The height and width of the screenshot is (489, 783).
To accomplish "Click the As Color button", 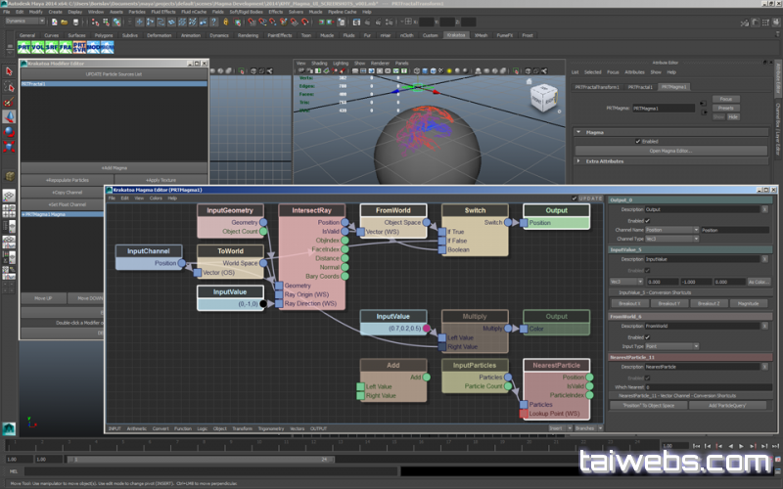I will pyautogui.click(x=759, y=282).
